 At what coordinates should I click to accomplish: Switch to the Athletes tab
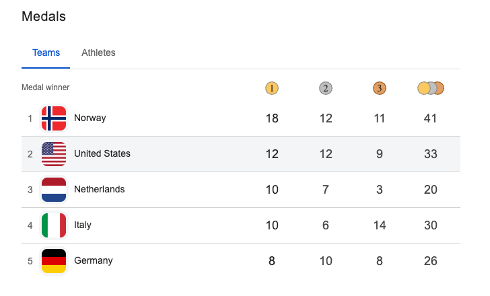point(98,52)
